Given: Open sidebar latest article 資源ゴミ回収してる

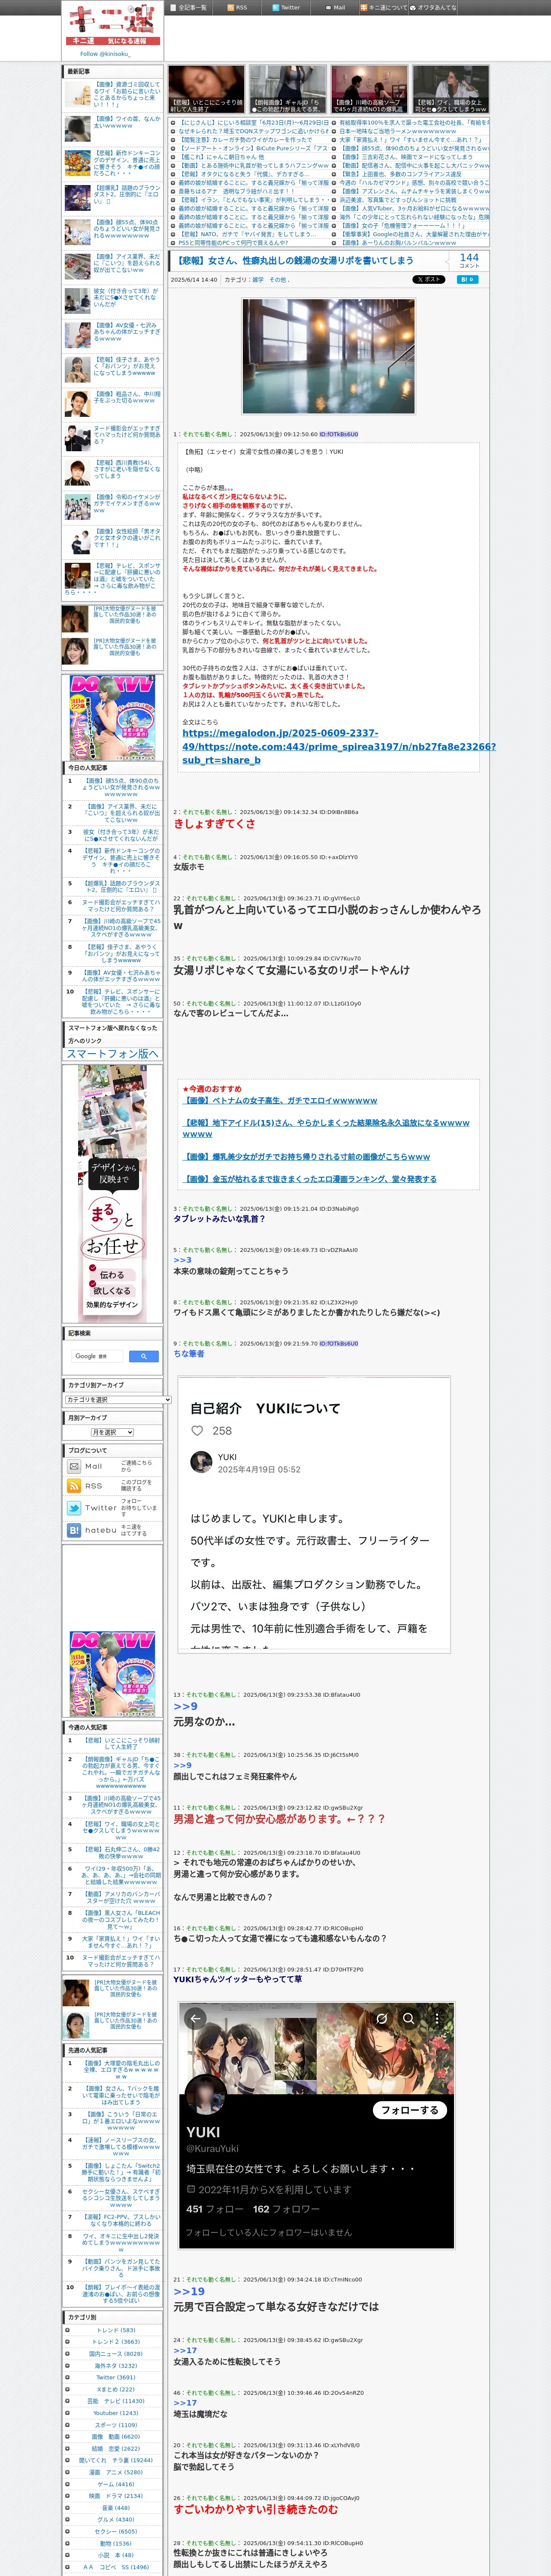Looking at the screenshot, I should [x=126, y=94].
